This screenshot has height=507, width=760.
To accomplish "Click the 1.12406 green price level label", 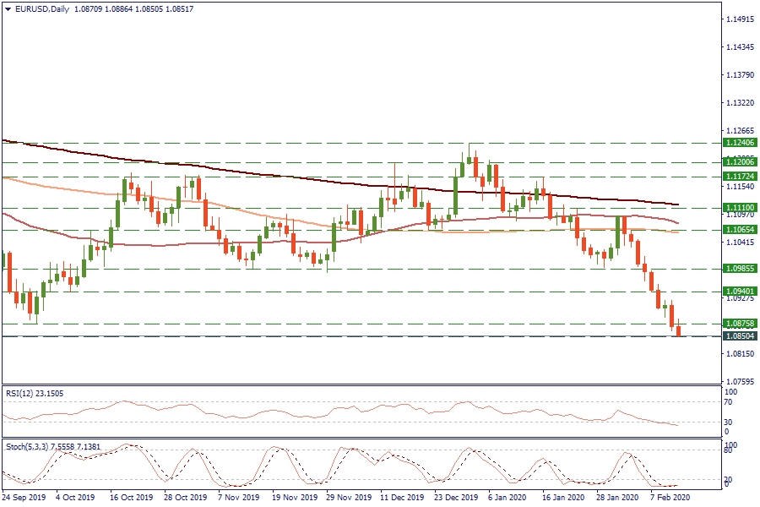I will [739, 143].
